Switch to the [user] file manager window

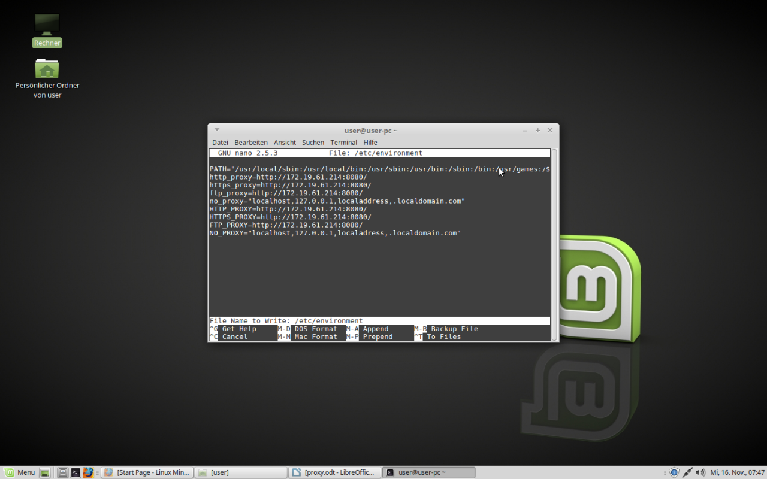pos(241,472)
